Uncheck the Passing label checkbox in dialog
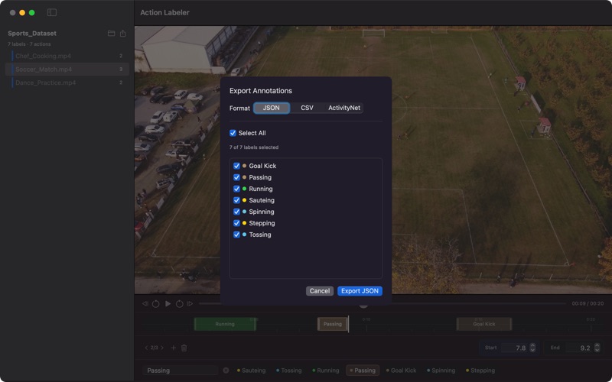Image resolution: width=612 pixels, height=382 pixels. tap(236, 177)
